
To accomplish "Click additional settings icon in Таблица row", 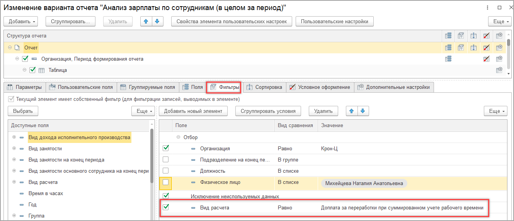I will 499,70.
